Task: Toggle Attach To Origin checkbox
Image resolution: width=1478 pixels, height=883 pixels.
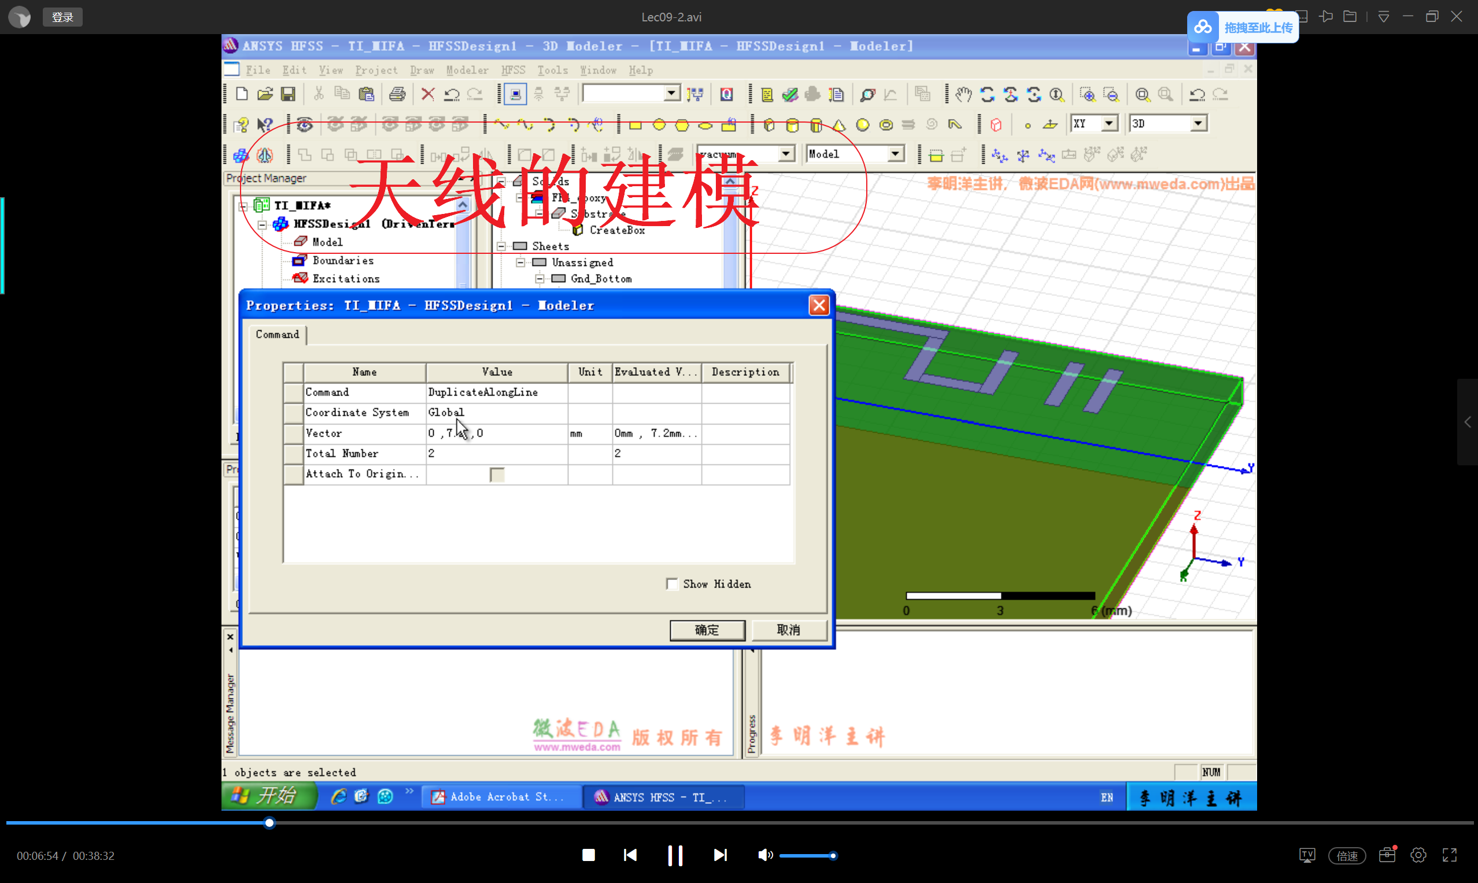Action: (x=497, y=474)
